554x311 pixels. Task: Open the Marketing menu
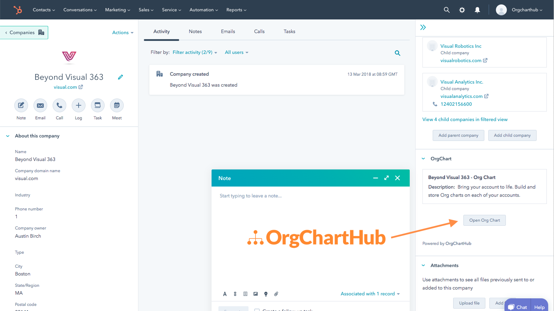click(117, 10)
